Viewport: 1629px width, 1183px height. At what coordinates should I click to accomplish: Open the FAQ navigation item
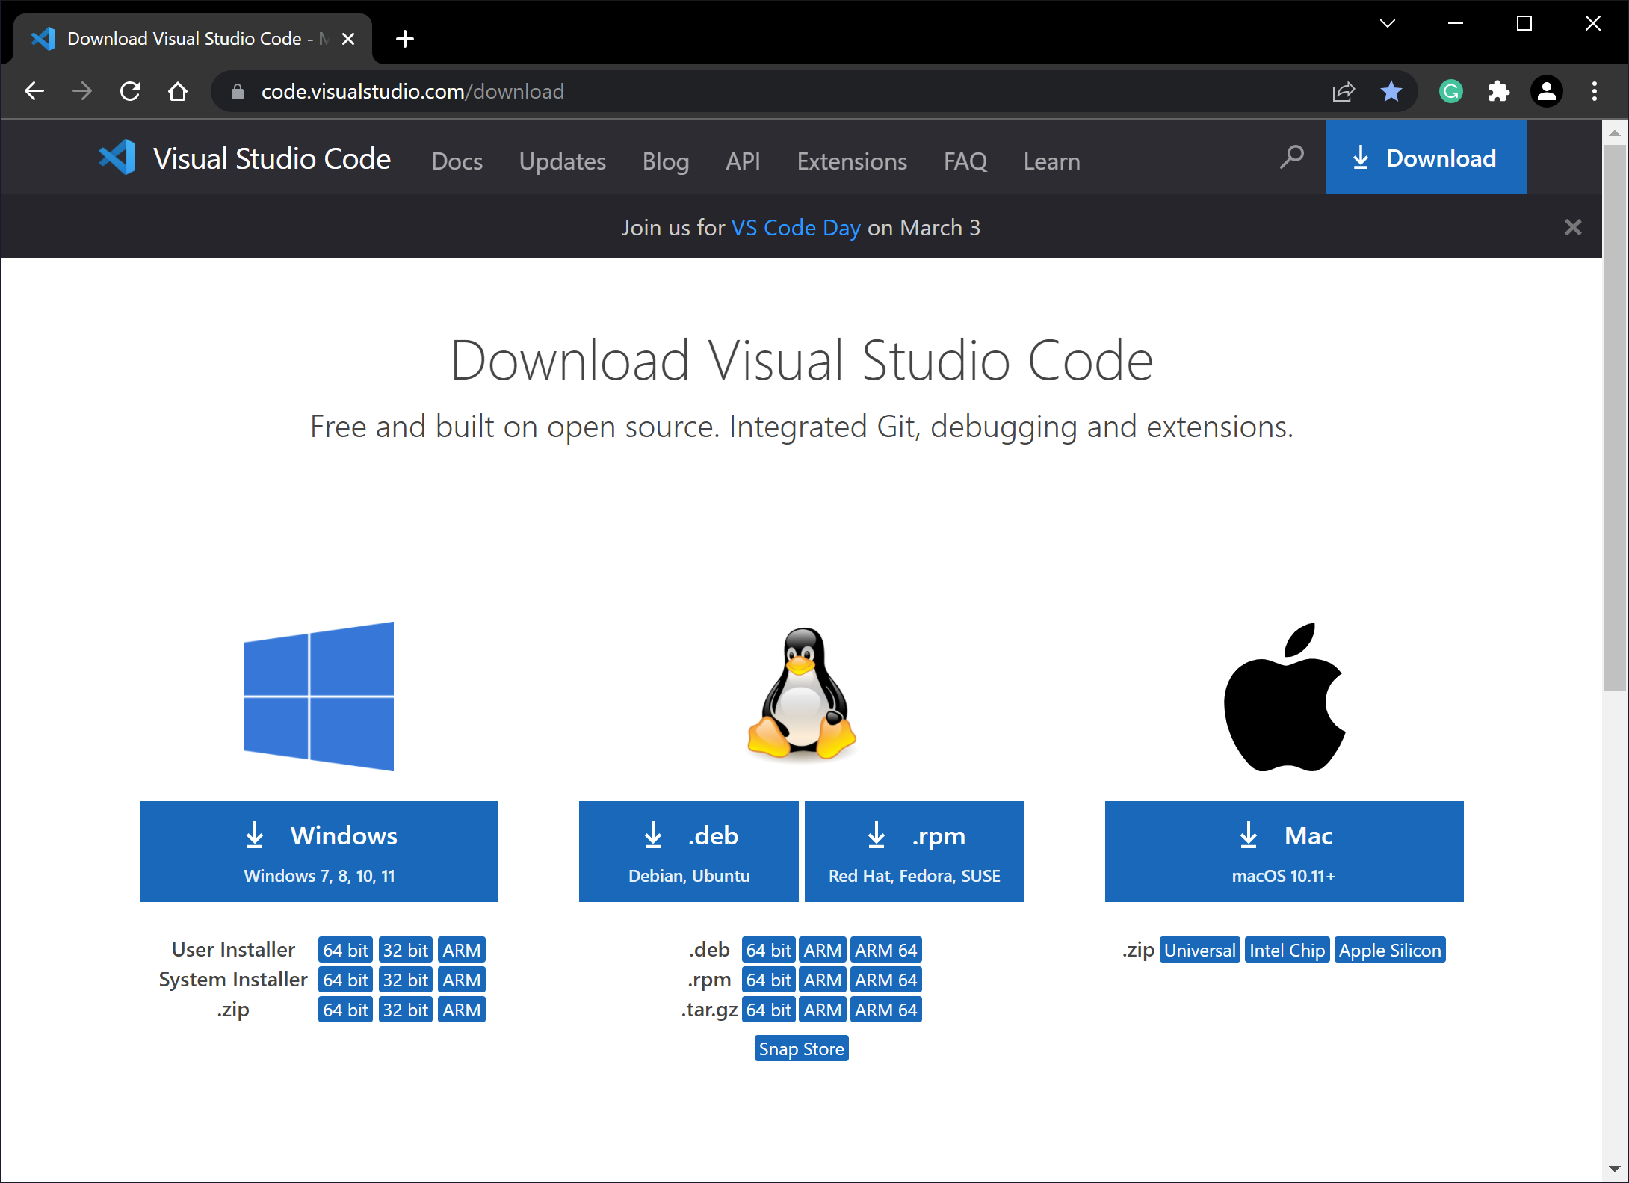[965, 161]
